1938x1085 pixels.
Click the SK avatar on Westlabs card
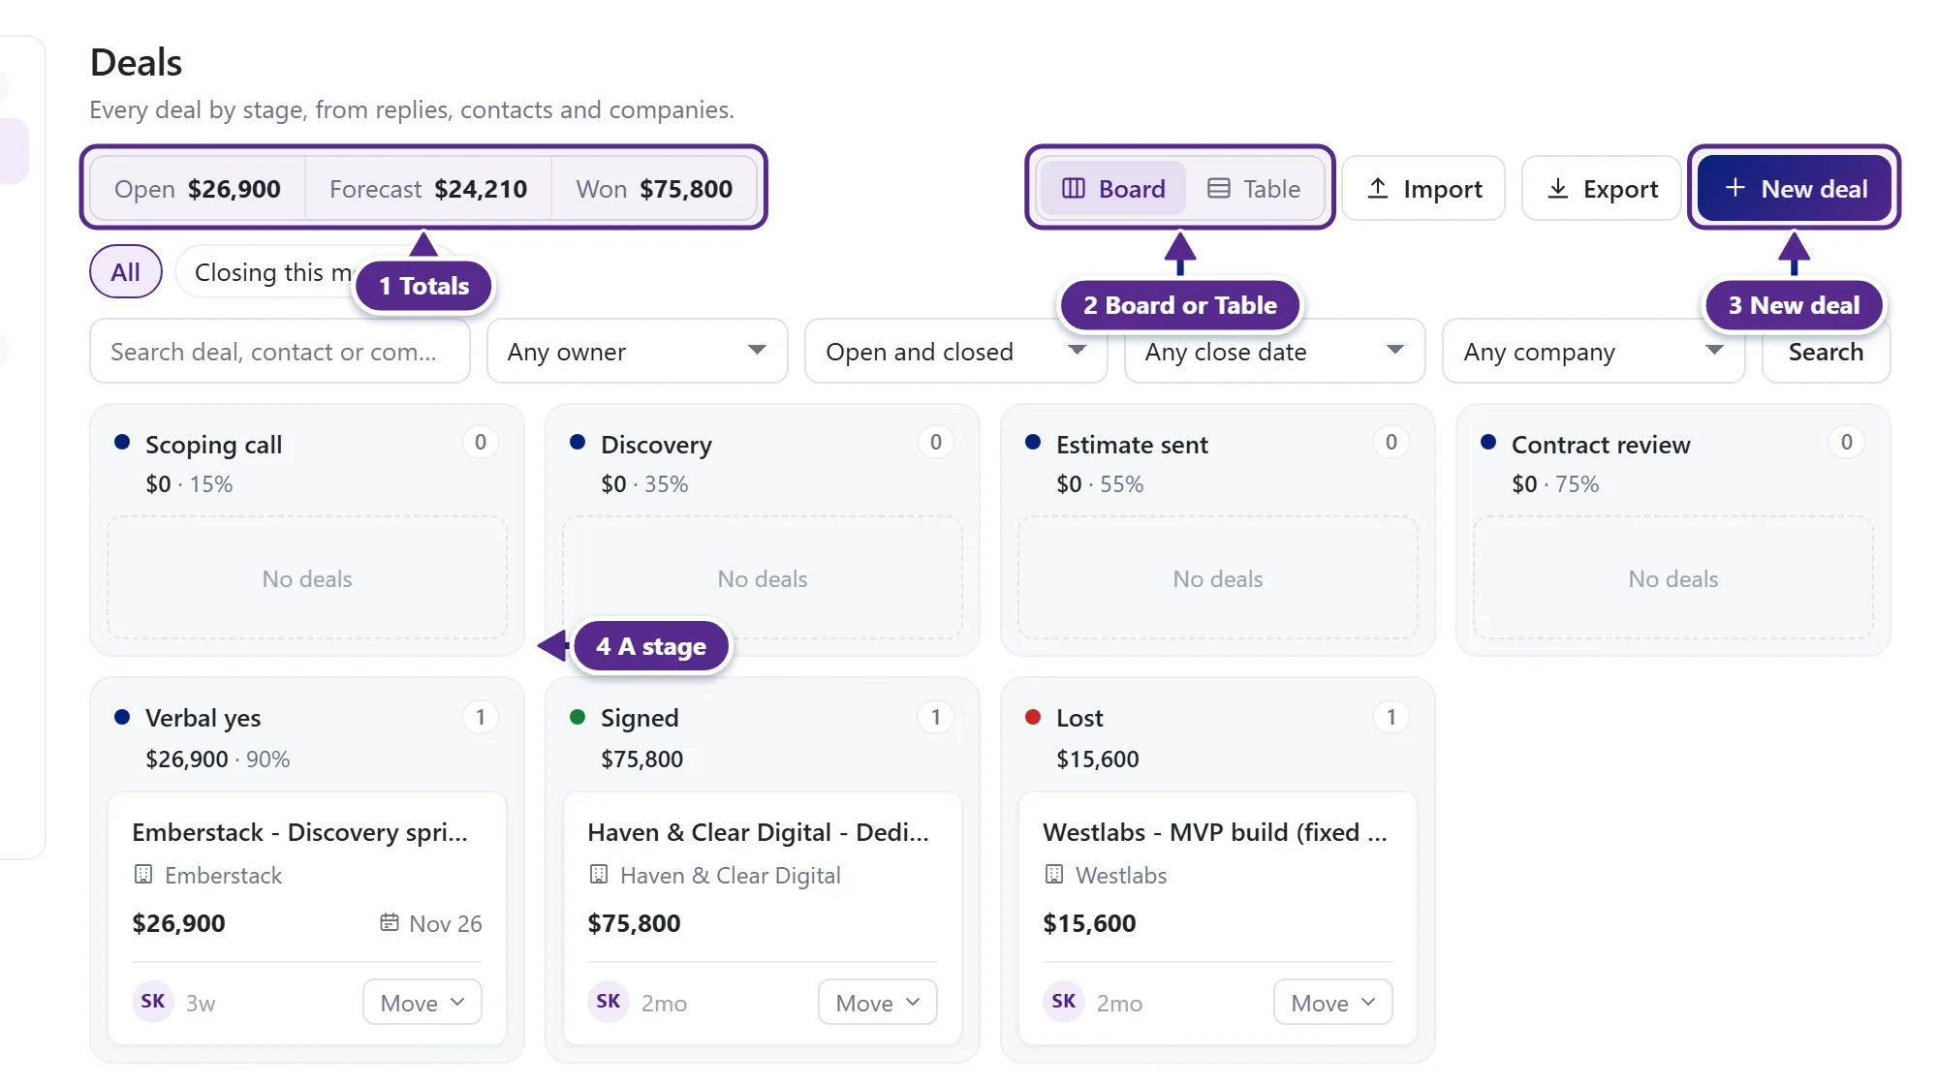coord(1064,1002)
